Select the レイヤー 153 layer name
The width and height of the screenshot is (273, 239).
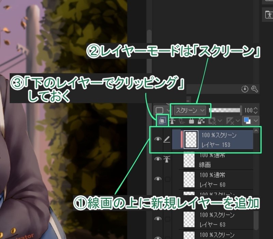(x=216, y=145)
